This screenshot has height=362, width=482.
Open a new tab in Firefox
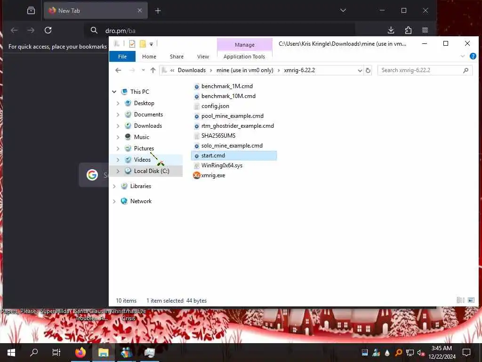(x=158, y=11)
